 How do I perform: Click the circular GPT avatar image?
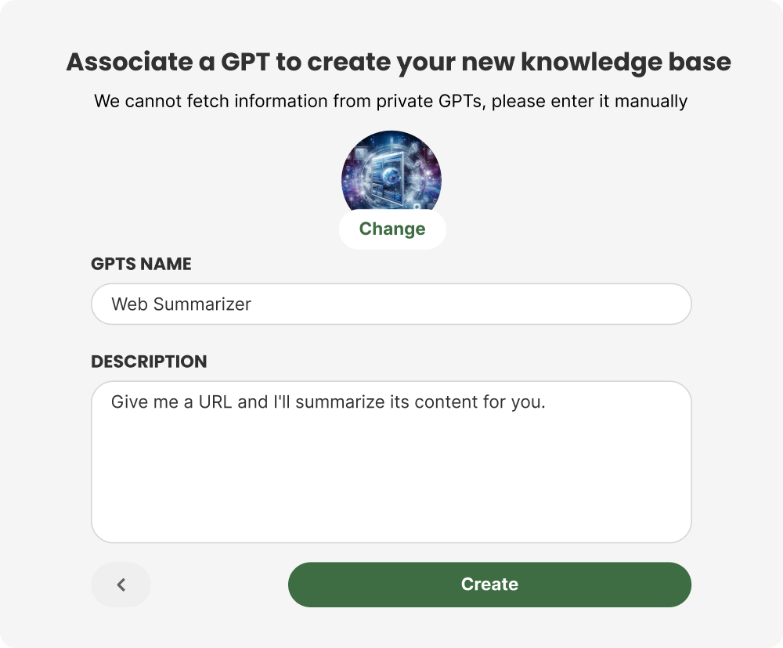click(391, 172)
